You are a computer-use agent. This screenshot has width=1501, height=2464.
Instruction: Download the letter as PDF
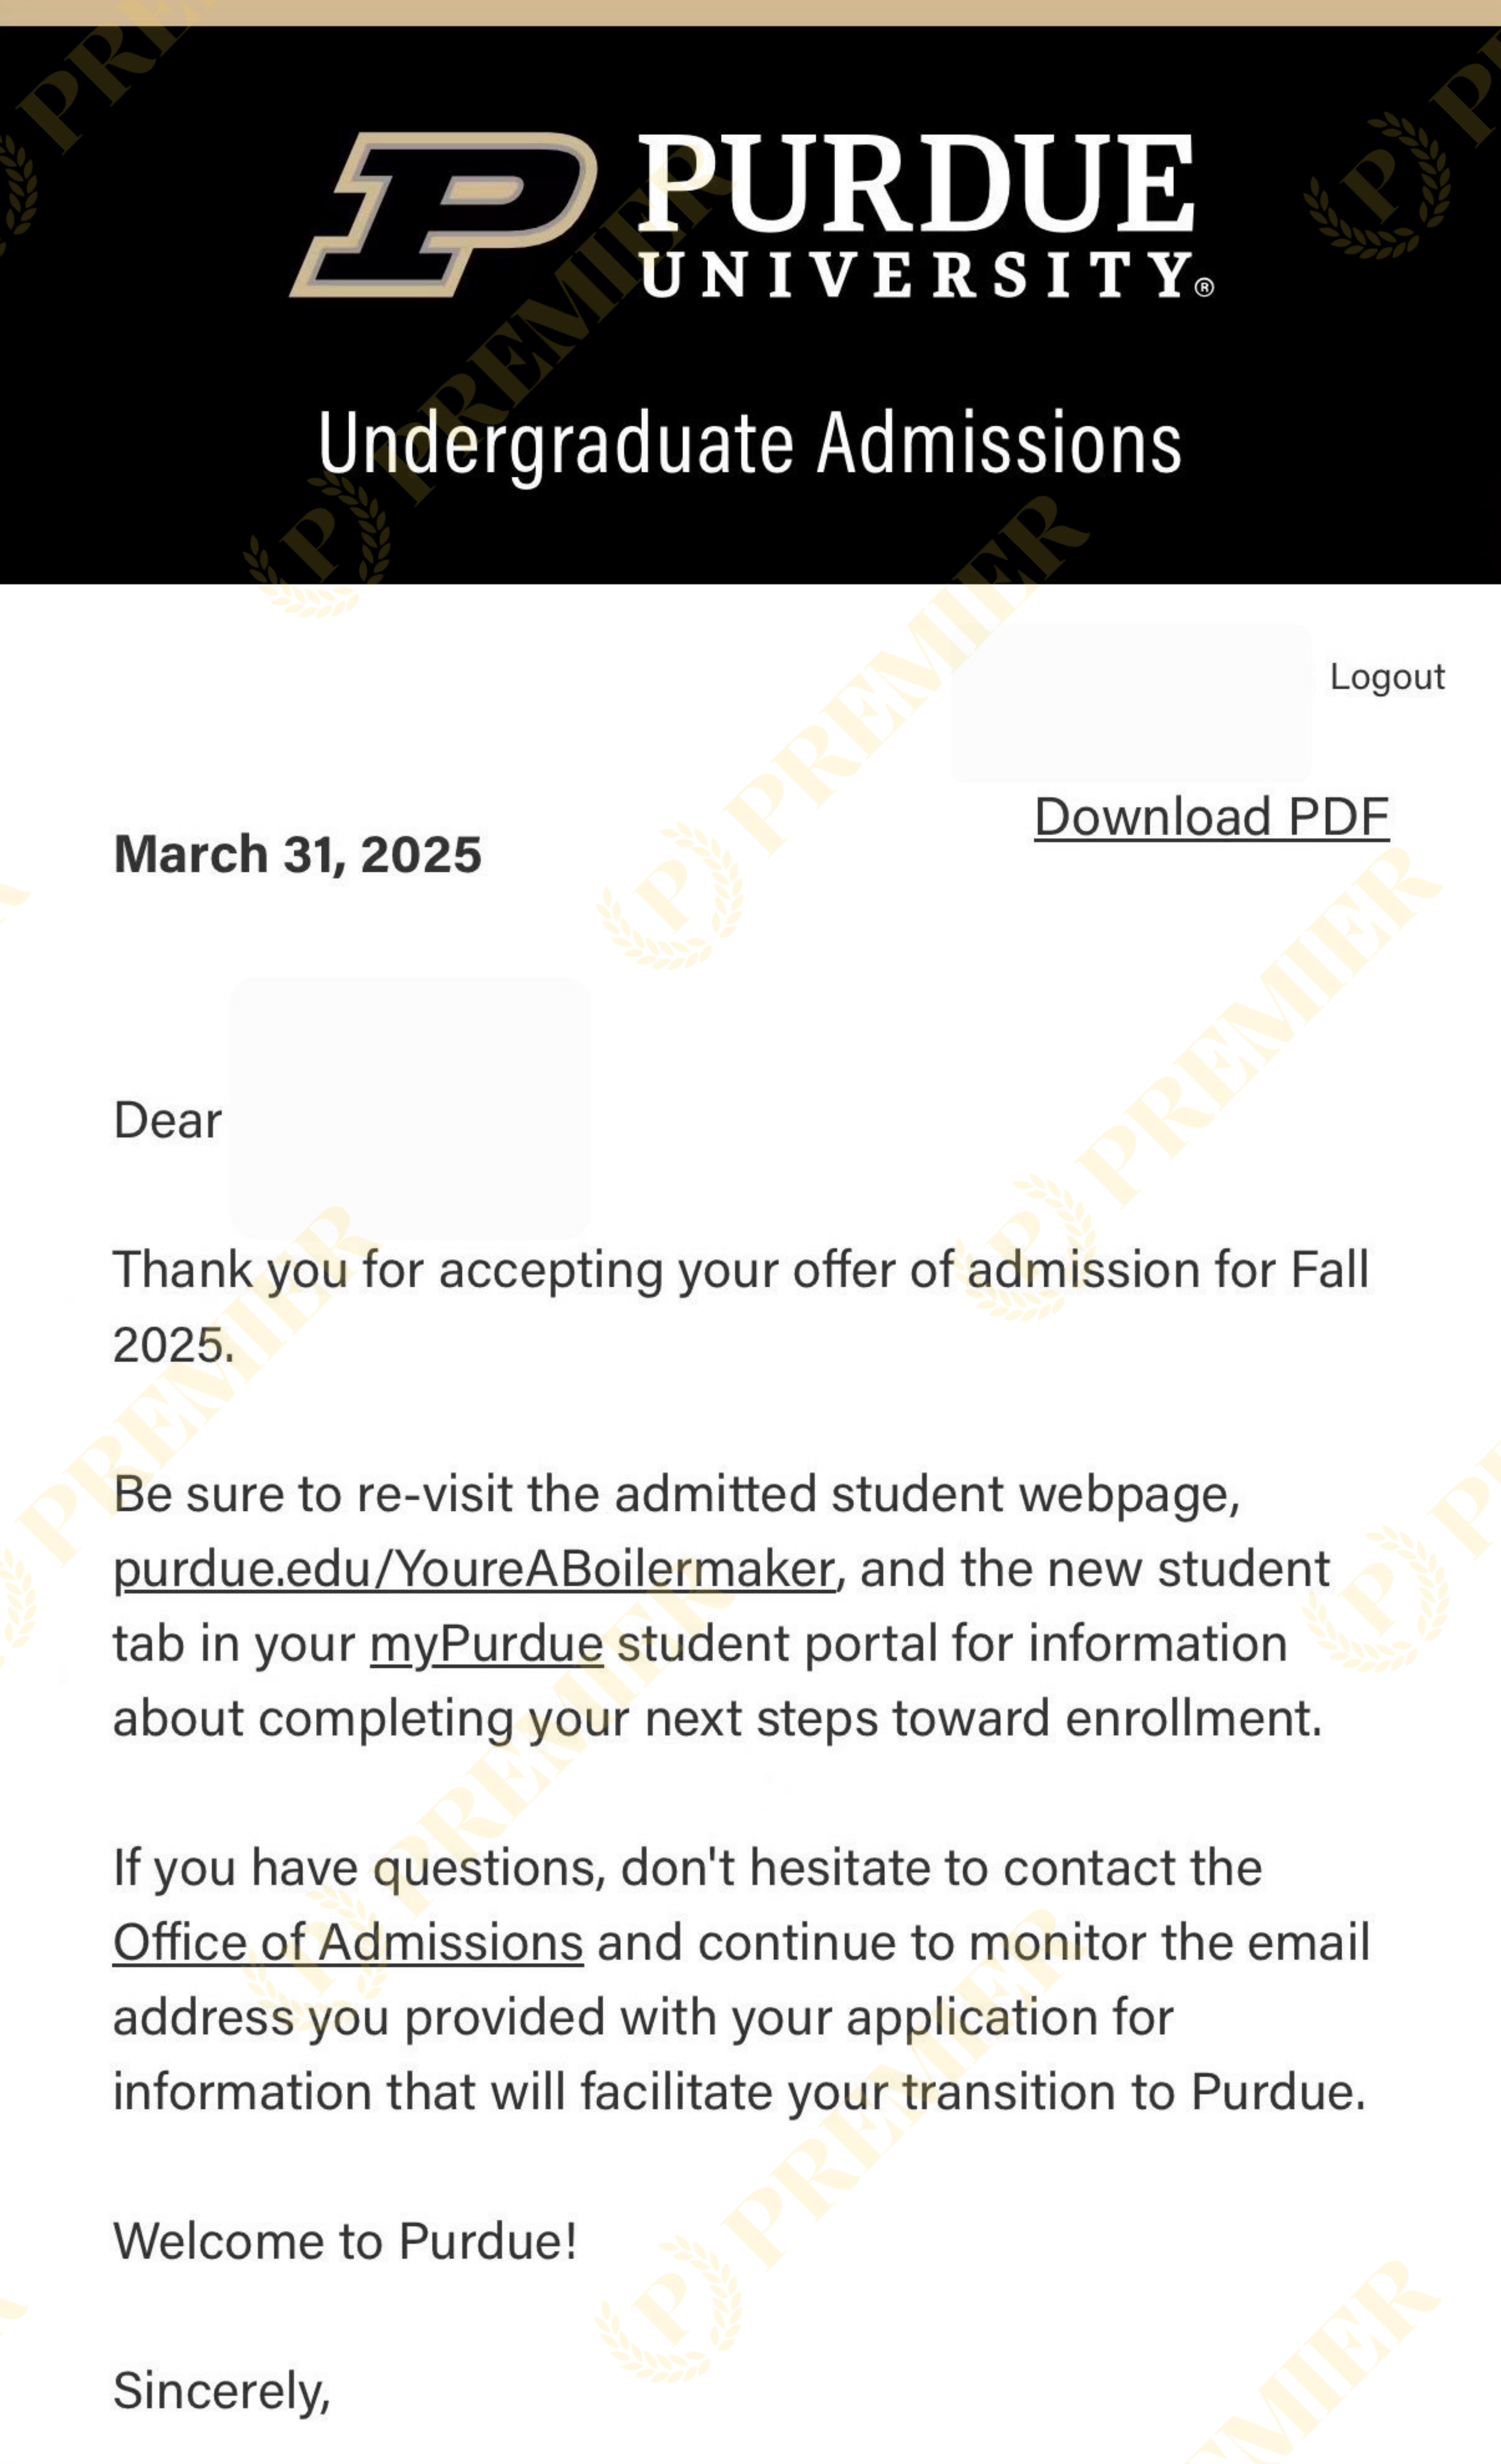click(1211, 817)
